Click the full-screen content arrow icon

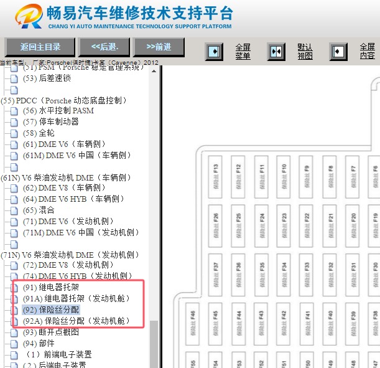[x=338, y=52]
